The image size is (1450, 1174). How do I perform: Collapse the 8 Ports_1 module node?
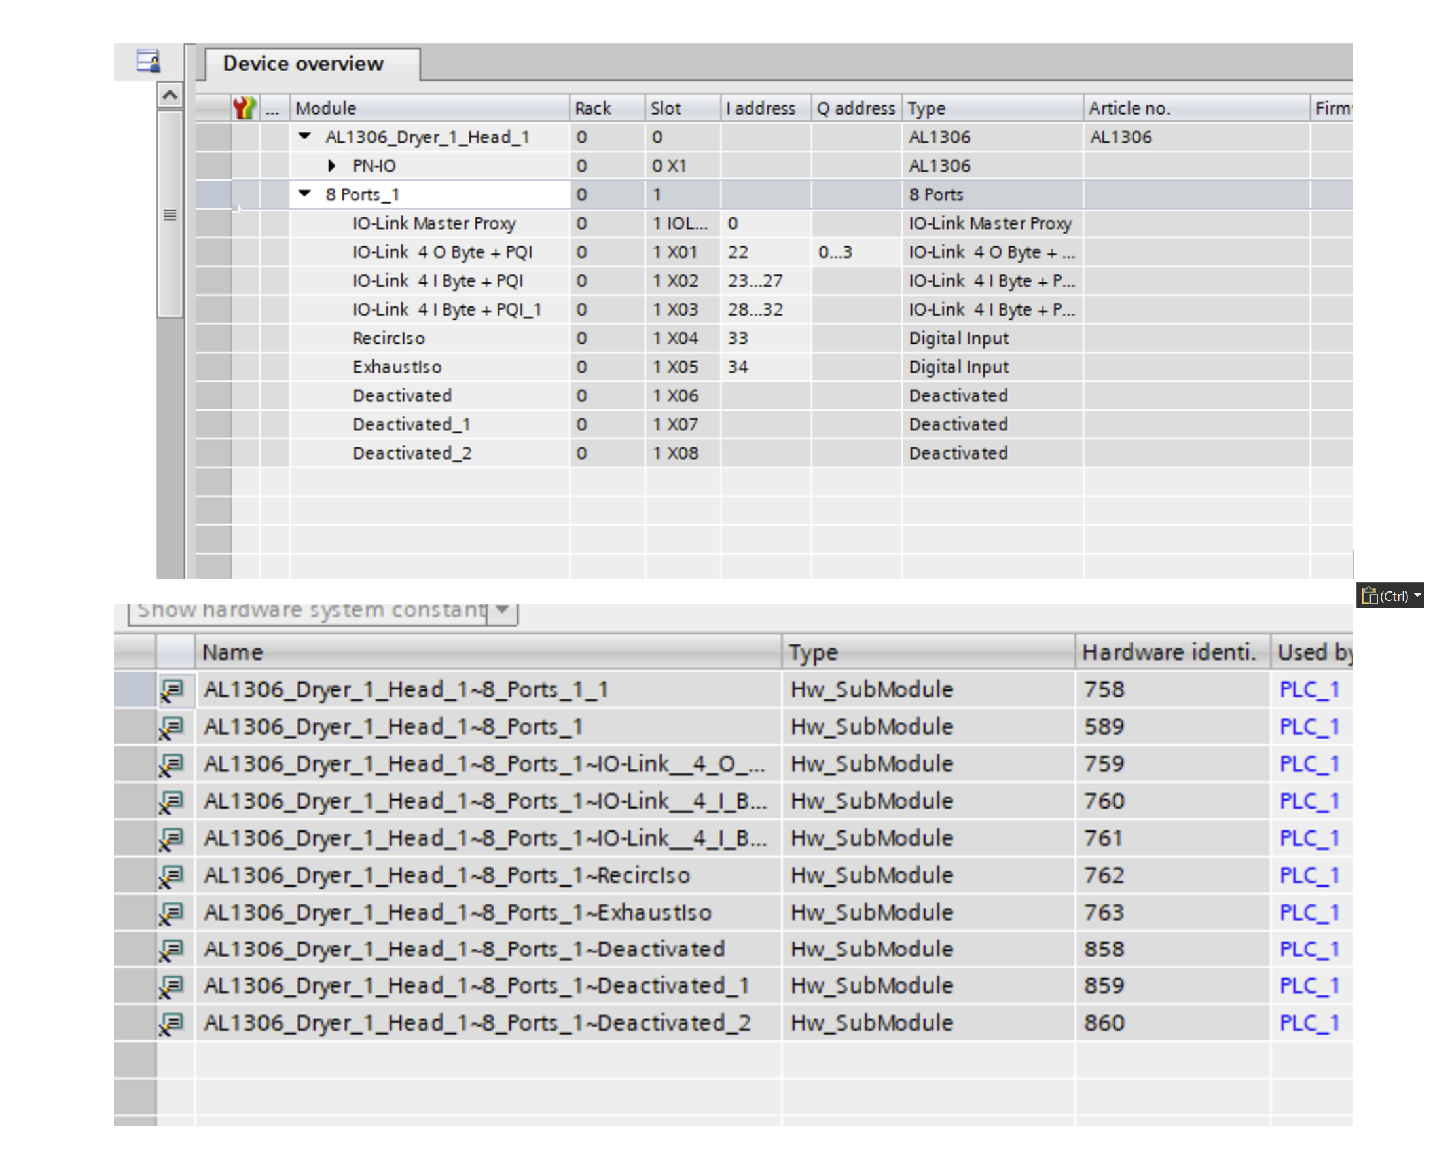pyautogui.click(x=305, y=194)
